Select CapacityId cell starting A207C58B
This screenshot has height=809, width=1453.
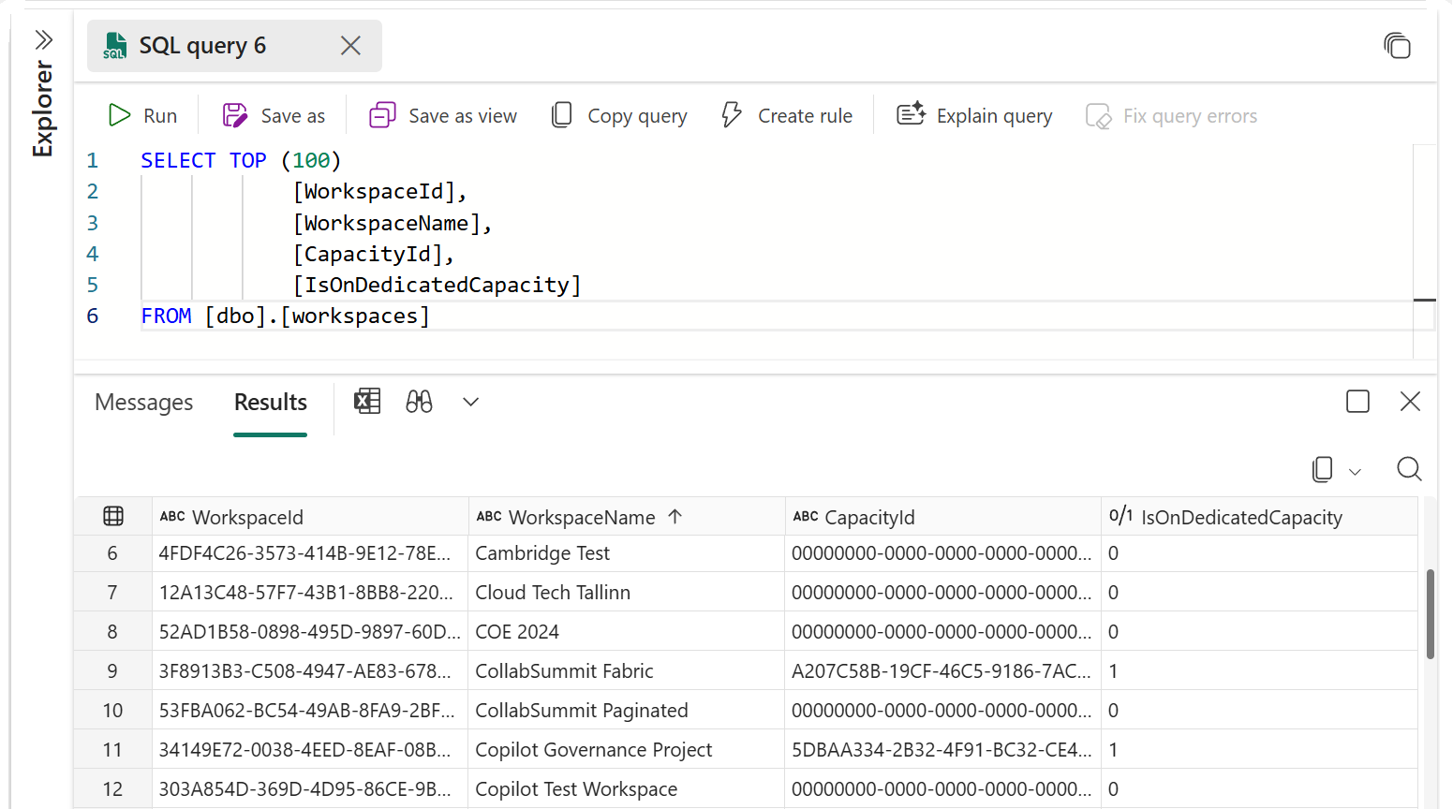click(x=943, y=671)
